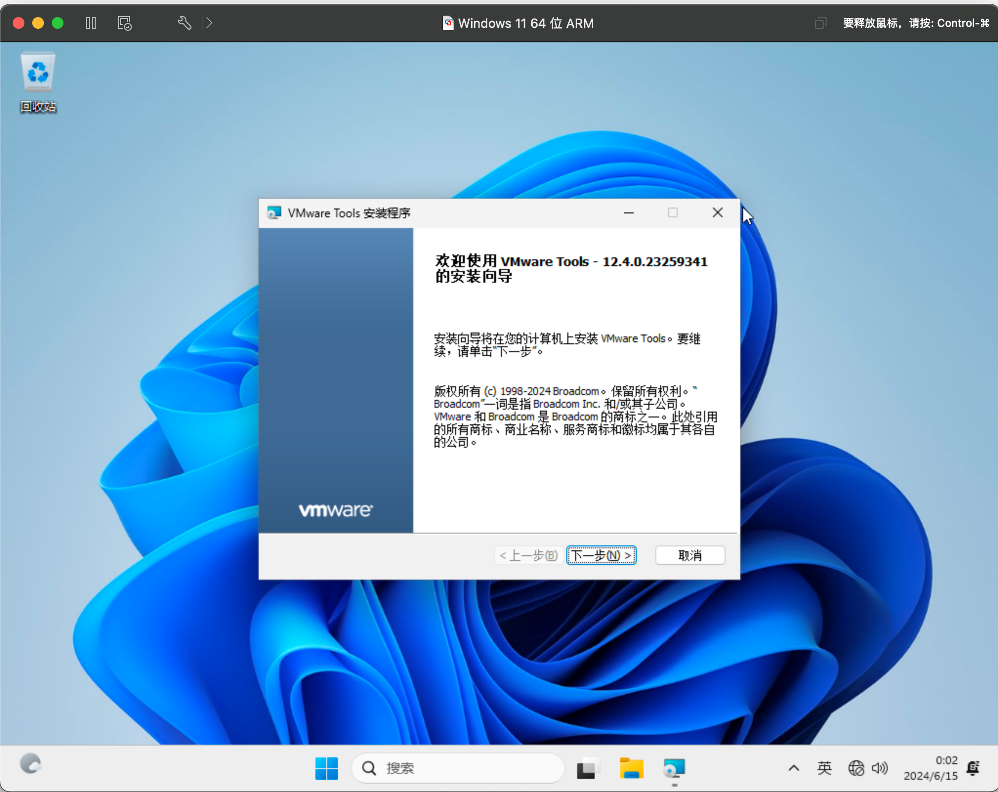The height and width of the screenshot is (792, 998).
Task: Click the macOS green full screen button
Action: (x=58, y=23)
